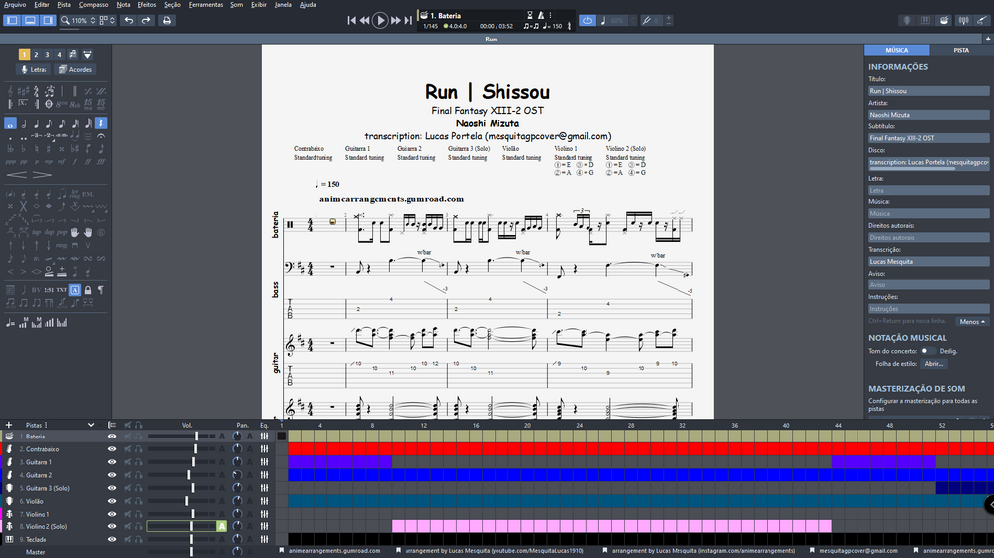Viewport: 994px width, 558px height.
Task: Click the treble clef icon in the palette
Action: (10, 91)
